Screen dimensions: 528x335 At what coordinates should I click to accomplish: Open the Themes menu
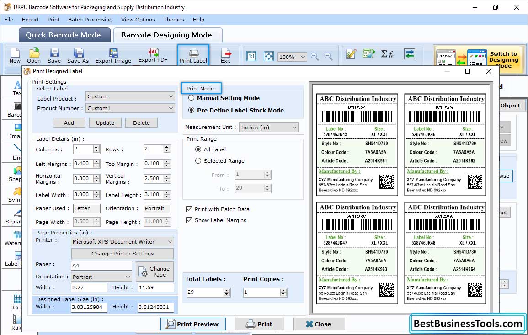point(174,20)
